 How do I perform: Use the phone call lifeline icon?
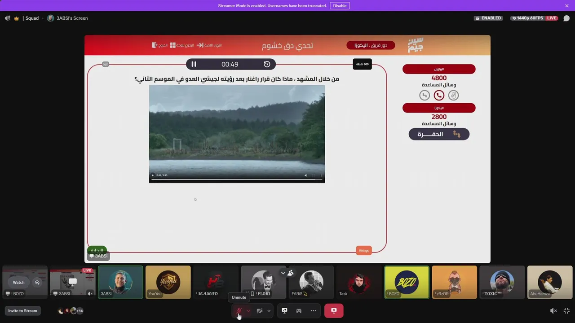tap(439, 95)
